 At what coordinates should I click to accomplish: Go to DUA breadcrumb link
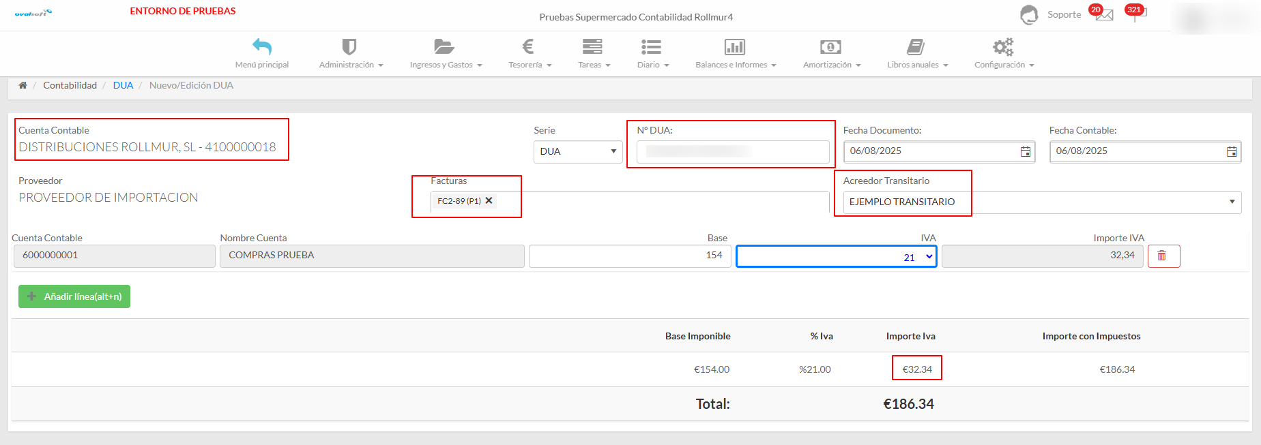tap(123, 85)
